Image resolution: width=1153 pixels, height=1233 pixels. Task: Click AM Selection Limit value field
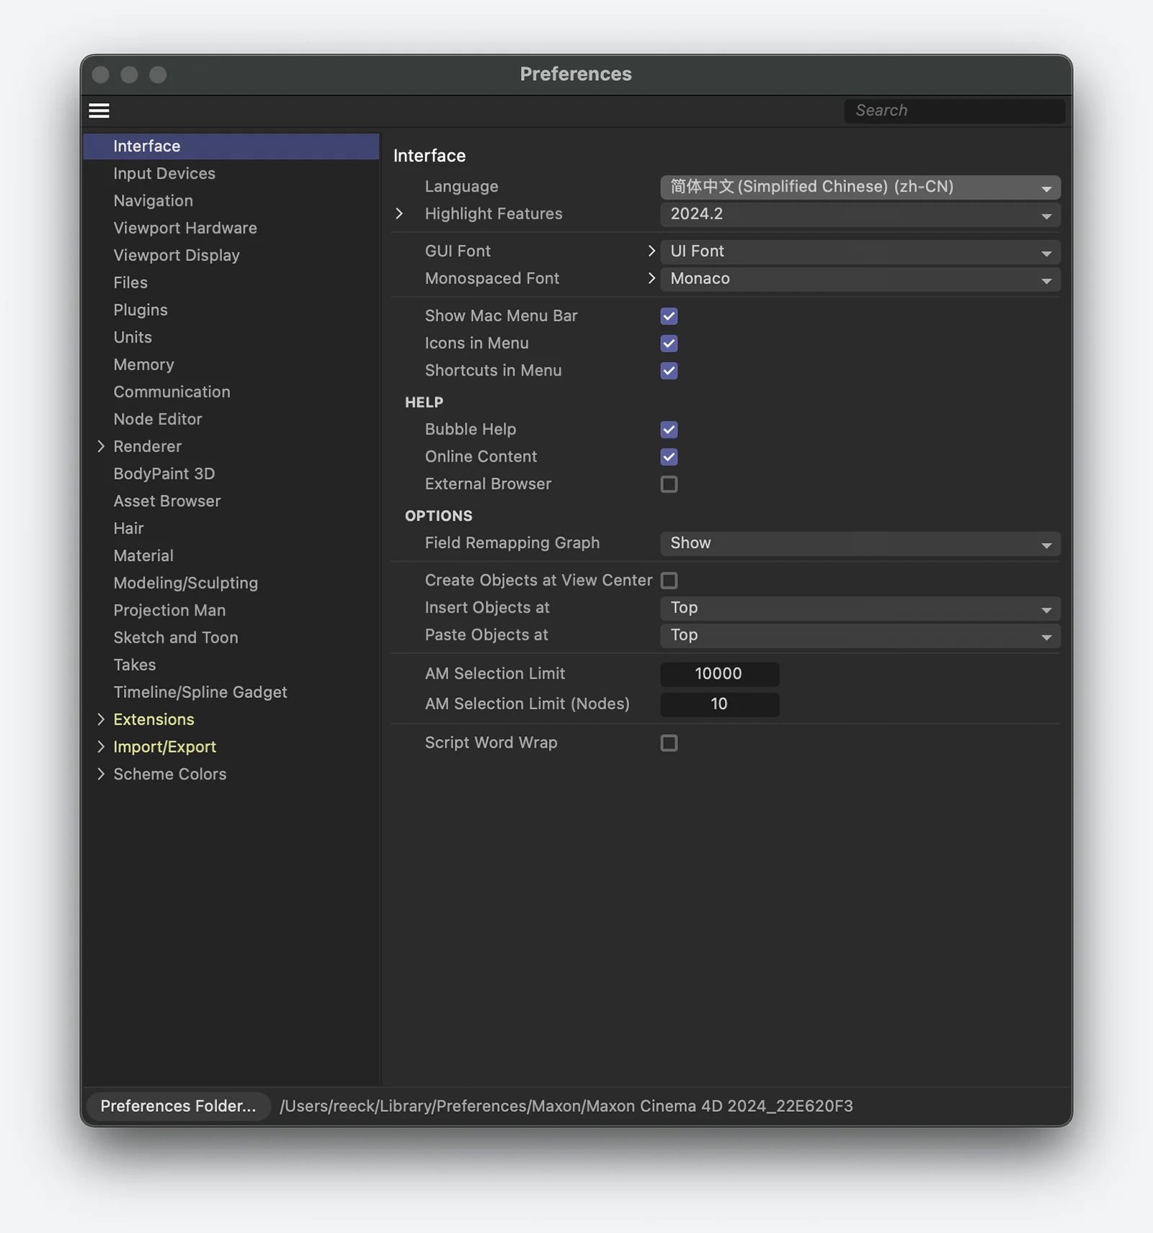click(x=719, y=673)
